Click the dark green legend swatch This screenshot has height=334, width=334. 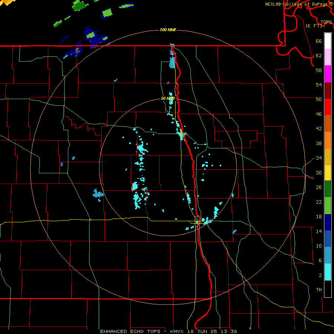point(328,189)
